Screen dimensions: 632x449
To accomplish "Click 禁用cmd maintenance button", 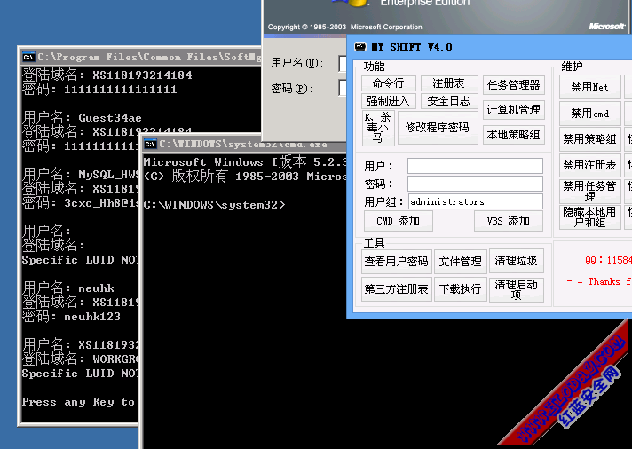I will tap(589, 114).
